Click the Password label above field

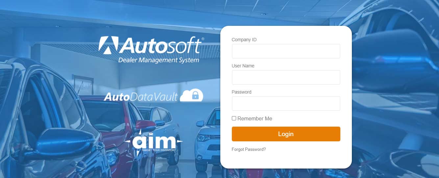coord(241,92)
